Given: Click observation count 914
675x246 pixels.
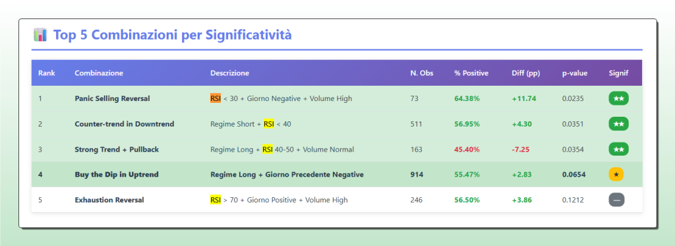Looking at the screenshot, I should pyautogui.click(x=417, y=175).
